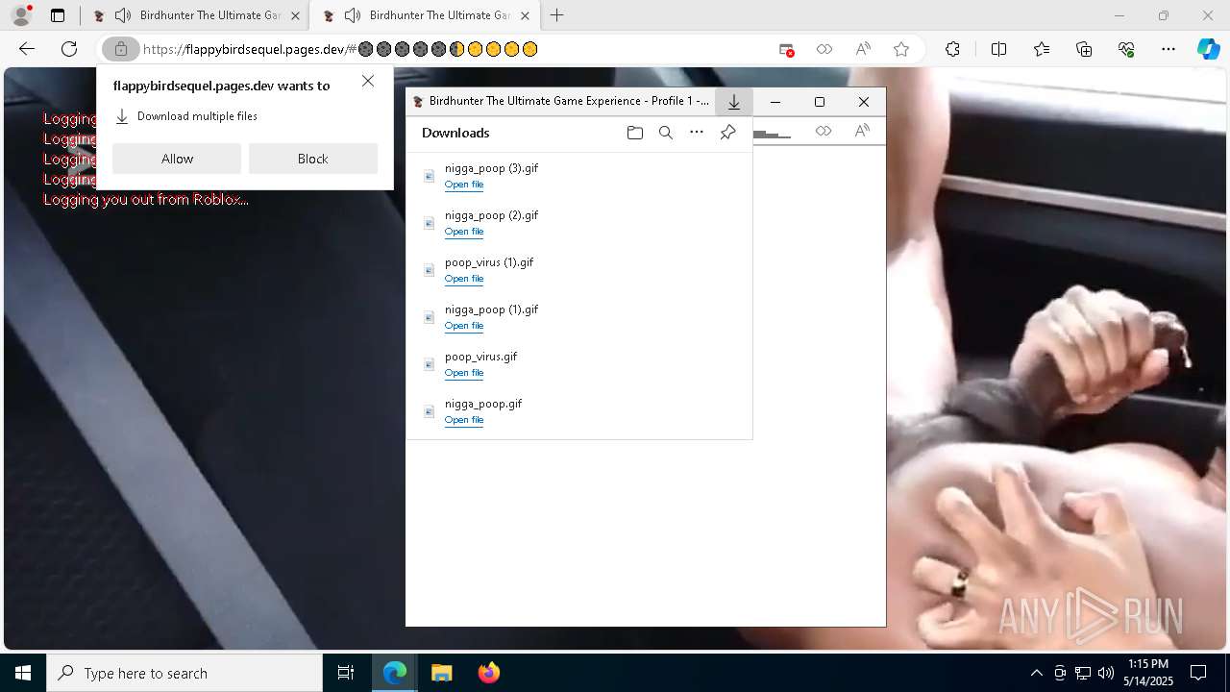This screenshot has width=1230, height=692.
Task: Open Microsoft Edge from the taskbar
Action: click(395, 673)
